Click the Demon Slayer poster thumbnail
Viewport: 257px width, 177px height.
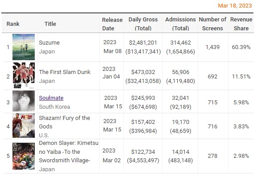[24, 156]
